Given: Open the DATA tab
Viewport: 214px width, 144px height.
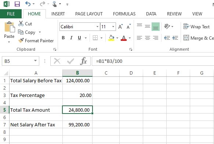Looking at the screenshot, I should (x=151, y=14).
